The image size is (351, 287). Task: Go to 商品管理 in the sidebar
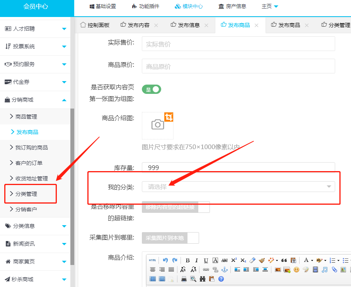tap(26, 117)
